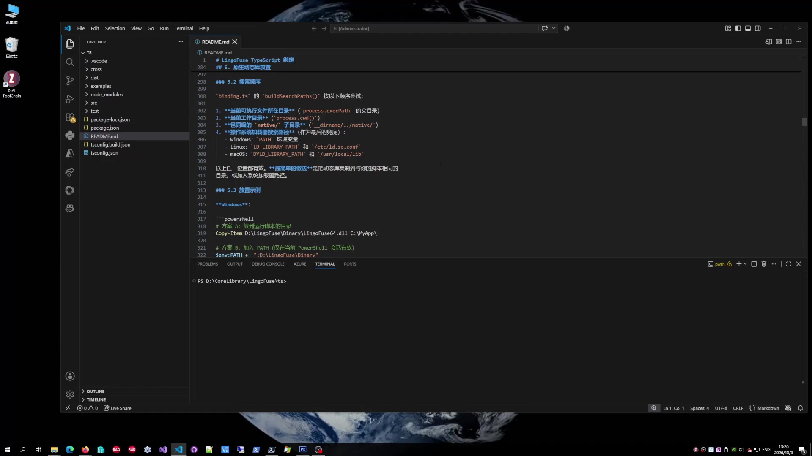
Task: Open the Search view icon
Action: tap(70, 62)
